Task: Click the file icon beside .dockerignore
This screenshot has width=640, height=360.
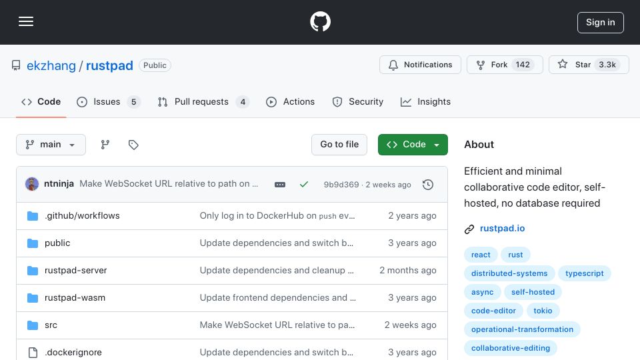Action: (33, 353)
